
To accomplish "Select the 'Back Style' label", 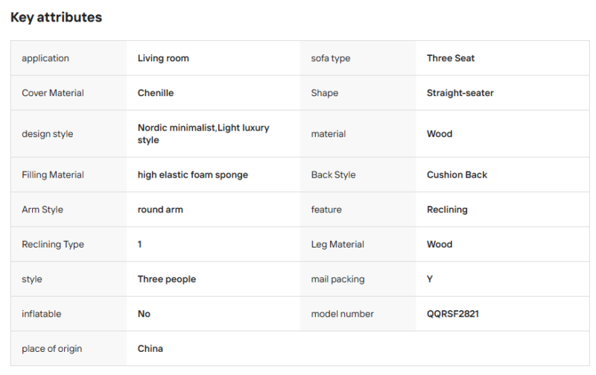I will point(333,174).
